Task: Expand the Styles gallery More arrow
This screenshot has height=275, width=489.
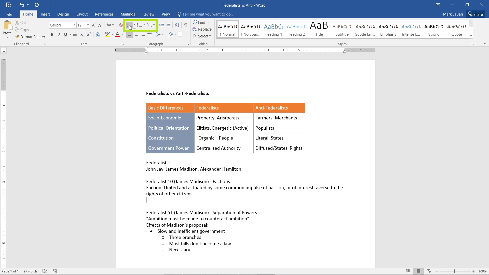Action: (x=471, y=36)
